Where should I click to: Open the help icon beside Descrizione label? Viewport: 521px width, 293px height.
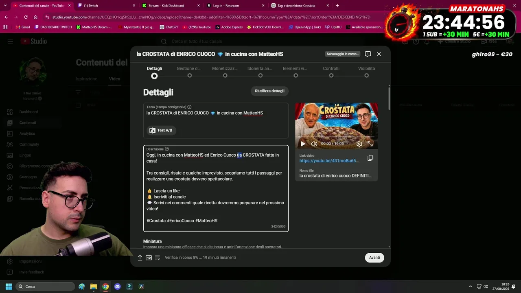coord(167,149)
